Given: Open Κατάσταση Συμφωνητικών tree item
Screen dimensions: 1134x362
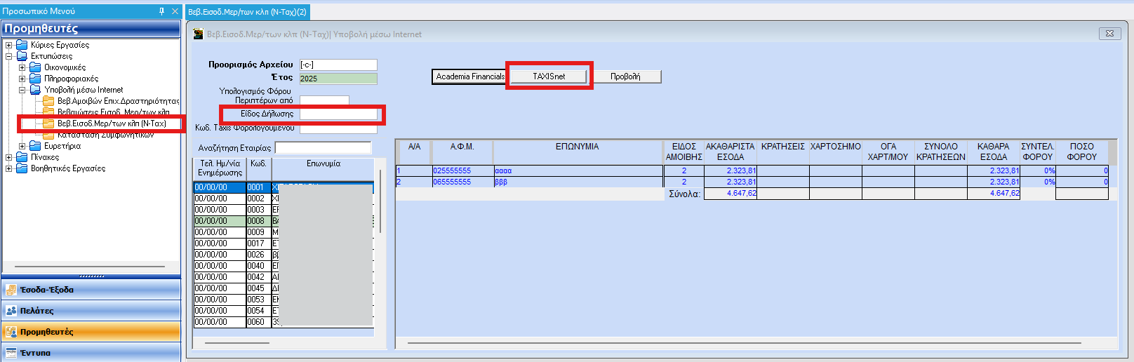Looking at the screenshot, I should point(105,135).
